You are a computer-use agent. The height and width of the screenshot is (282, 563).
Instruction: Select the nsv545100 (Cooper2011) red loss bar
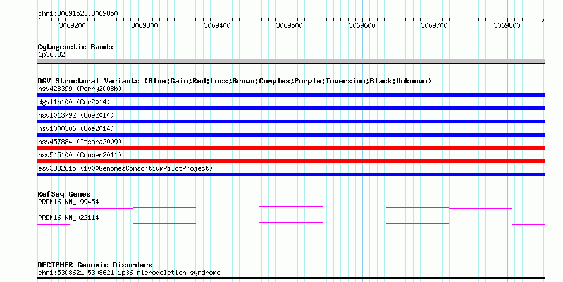tap(291, 161)
